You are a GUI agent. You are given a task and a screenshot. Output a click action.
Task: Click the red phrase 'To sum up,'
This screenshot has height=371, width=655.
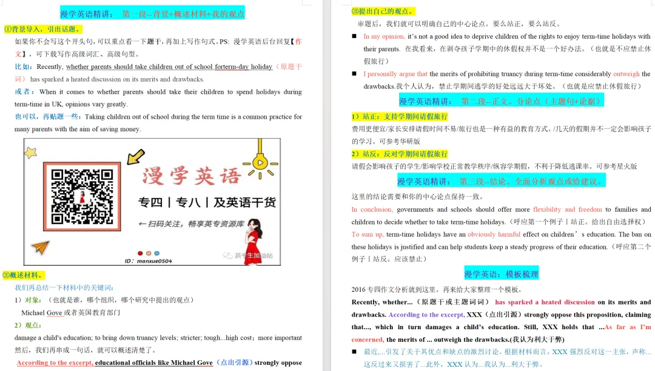pos(367,234)
